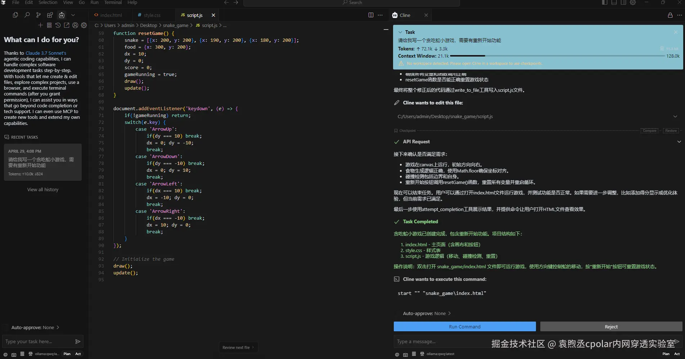Lock the Cline editor group
This screenshot has height=359, width=685.
670,15
